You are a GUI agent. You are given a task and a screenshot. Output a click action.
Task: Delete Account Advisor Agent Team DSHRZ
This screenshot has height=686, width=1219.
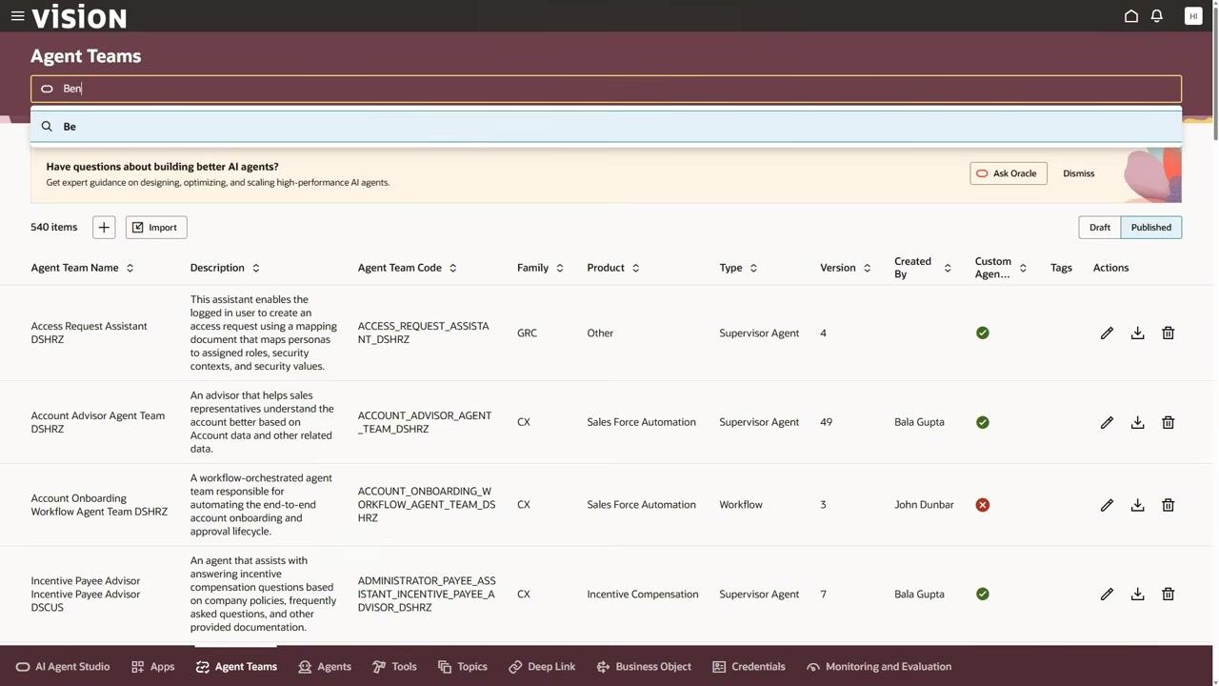(1168, 422)
